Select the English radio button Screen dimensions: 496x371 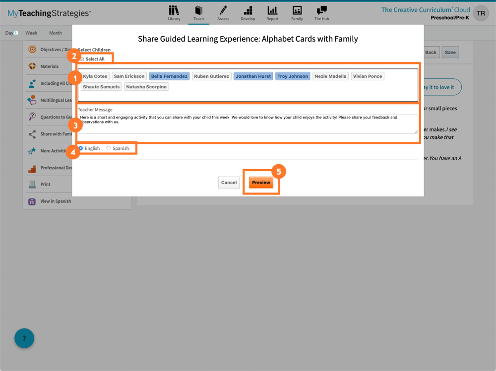pyautogui.click(x=82, y=148)
